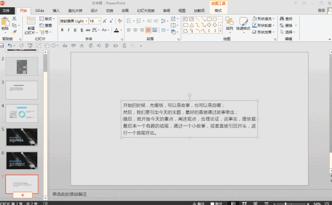Click the 查找 Find button

click(x=286, y=19)
